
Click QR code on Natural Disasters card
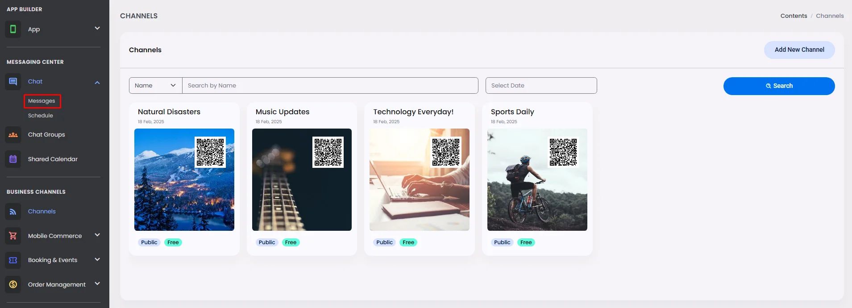click(x=210, y=152)
